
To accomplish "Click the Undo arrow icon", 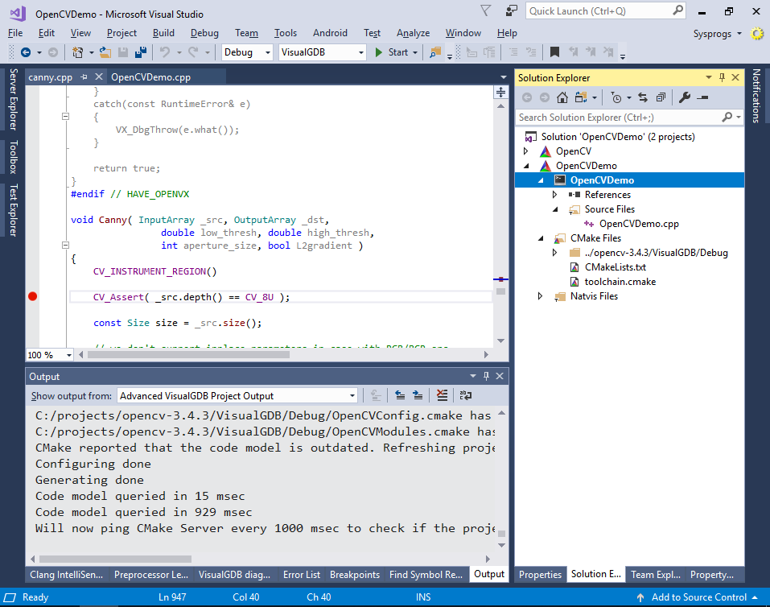I will click(x=165, y=52).
